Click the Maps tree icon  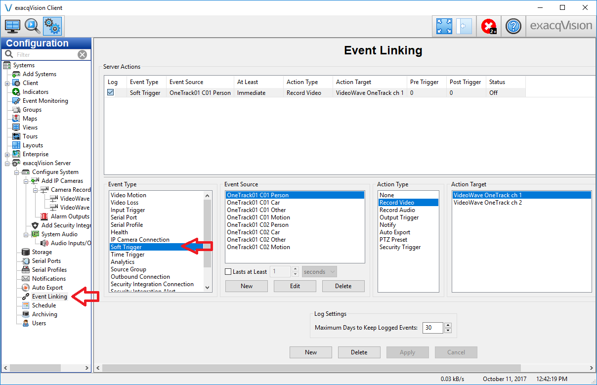point(17,119)
